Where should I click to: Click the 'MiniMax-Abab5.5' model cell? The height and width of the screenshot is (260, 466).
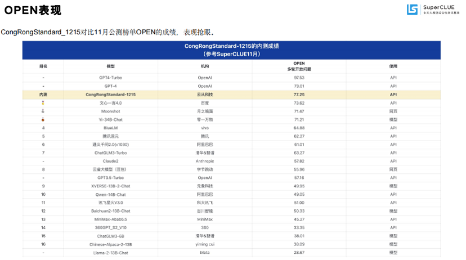pyautogui.click(x=110, y=219)
